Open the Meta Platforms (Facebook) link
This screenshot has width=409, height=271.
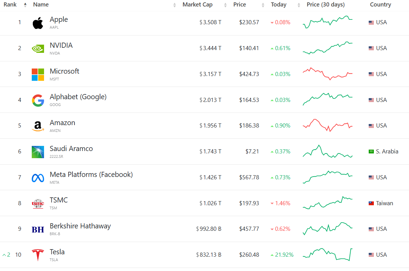(x=91, y=175)
